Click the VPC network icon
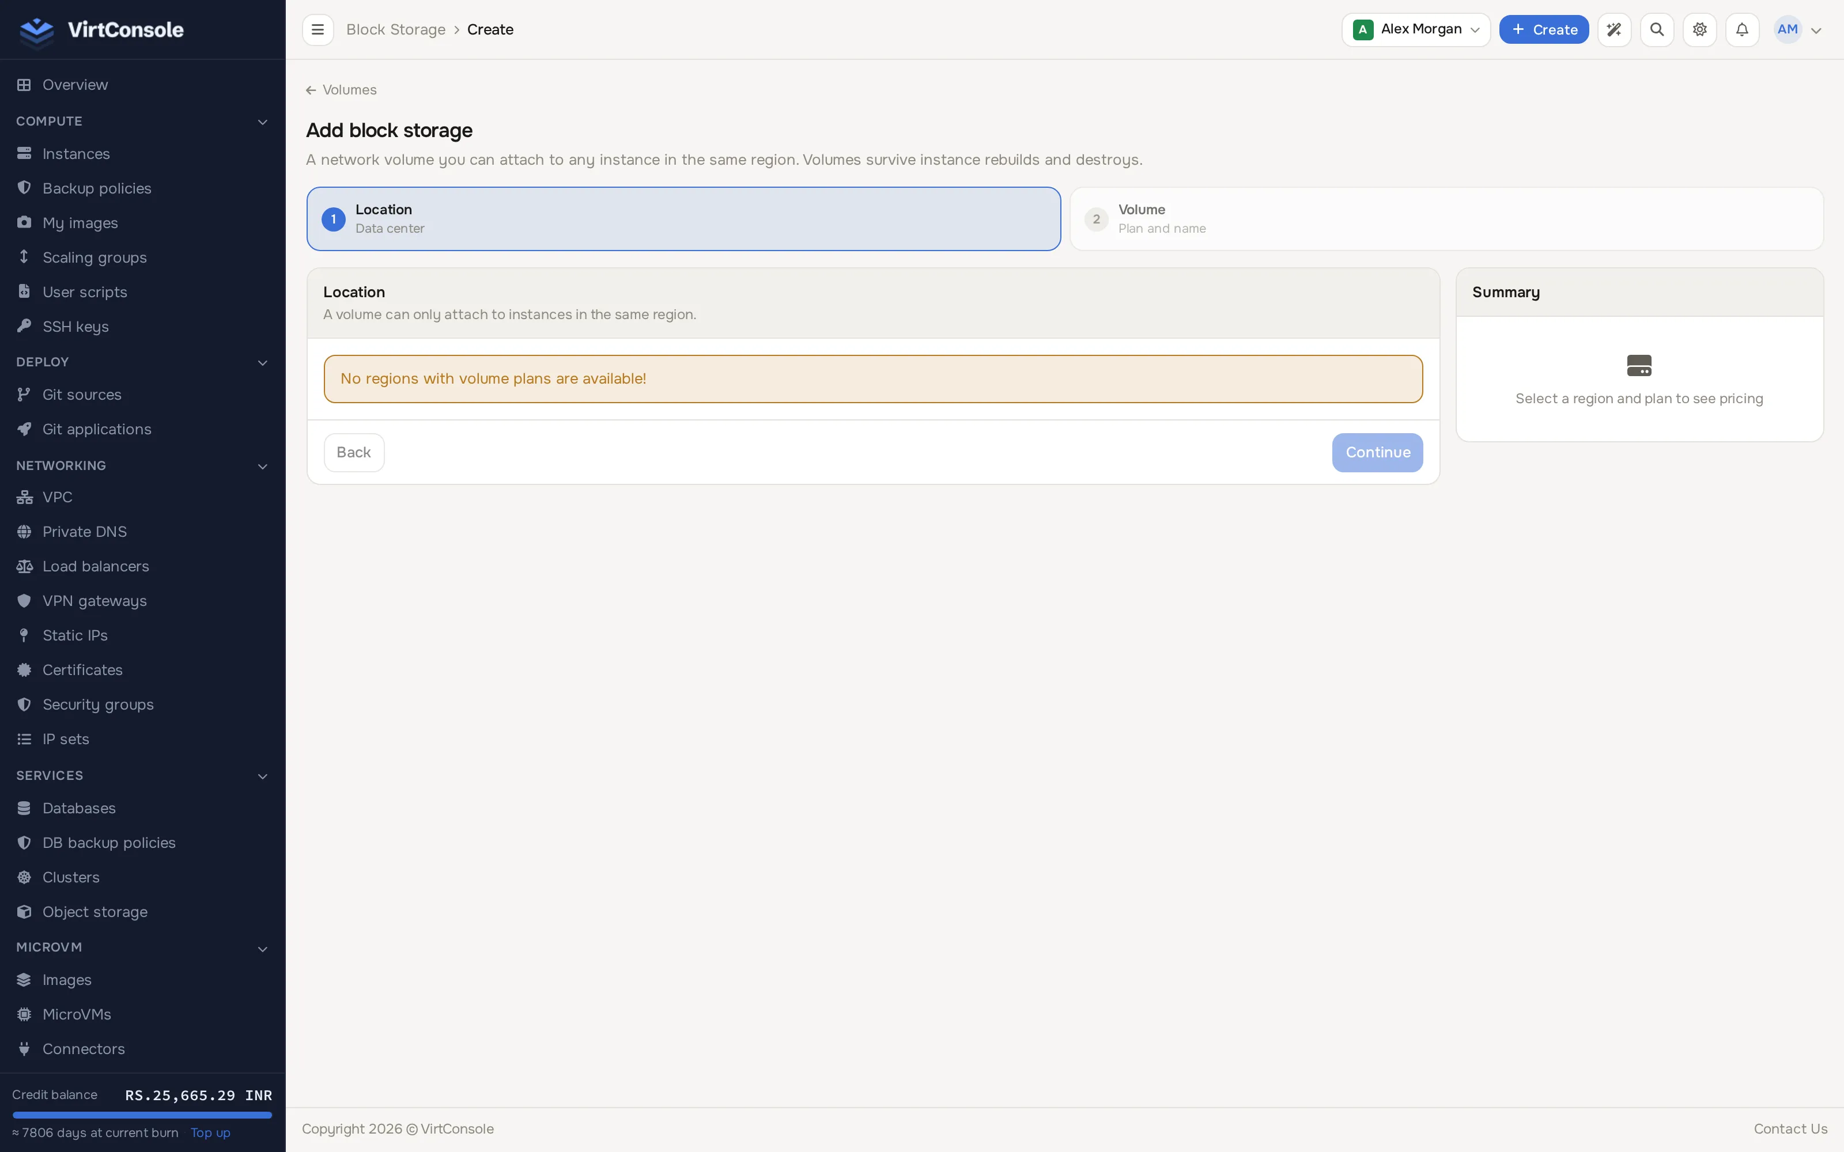Image resolution: width=1844 pixels, height=1152 pixels. coord(24,497)
